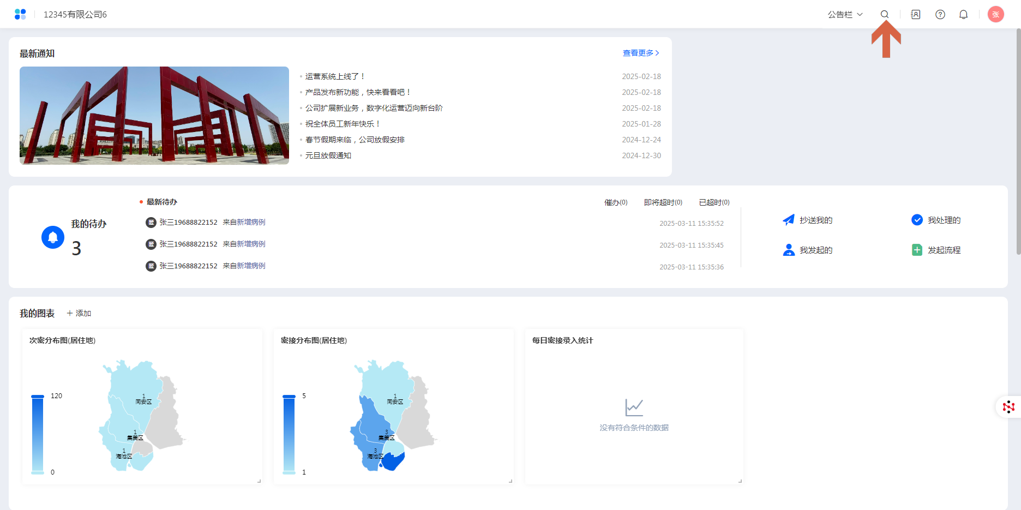Open the help question mark icon

pos(940,15)
